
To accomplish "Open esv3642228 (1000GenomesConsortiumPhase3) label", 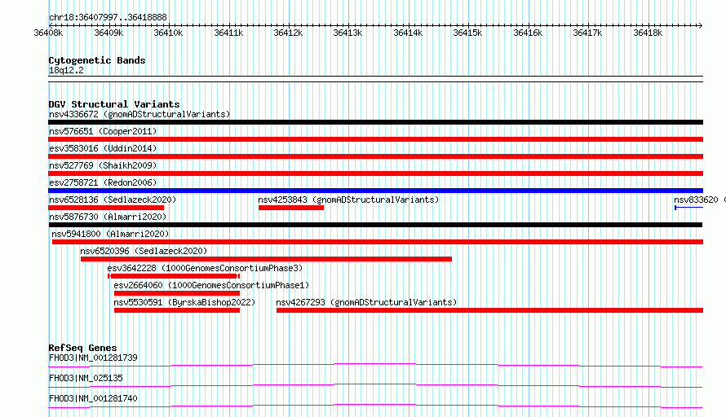I will coord(205,268).
